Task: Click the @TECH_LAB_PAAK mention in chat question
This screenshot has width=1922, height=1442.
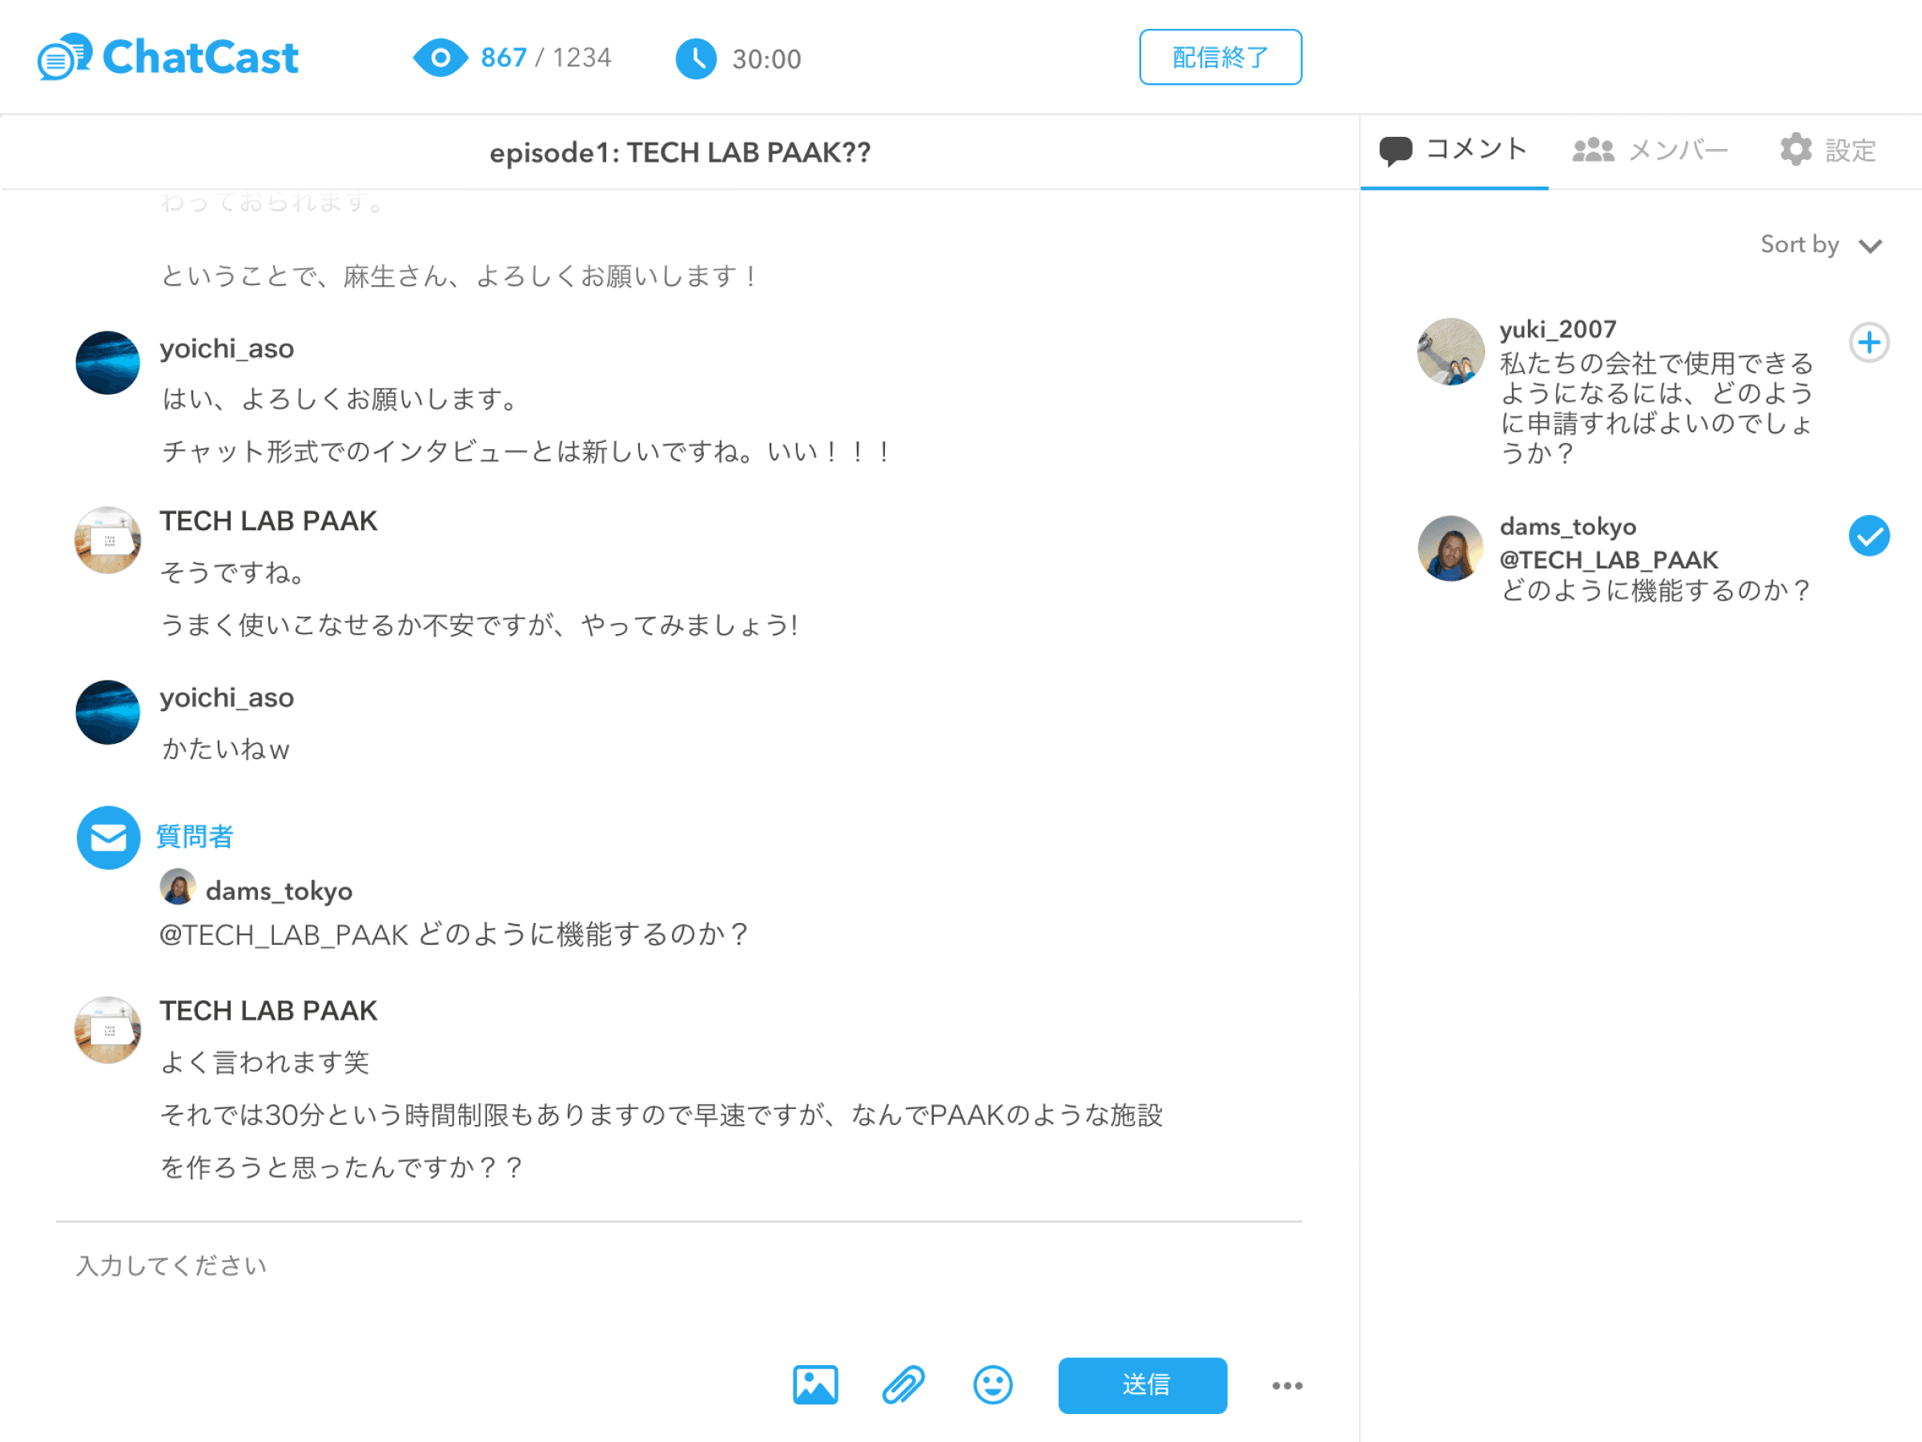Action: click(x=283, y=934)
